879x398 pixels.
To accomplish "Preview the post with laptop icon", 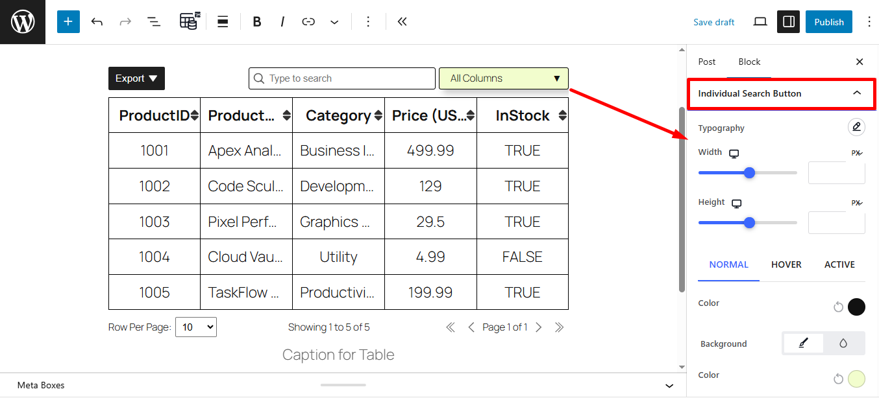I will tap(760, 22).
